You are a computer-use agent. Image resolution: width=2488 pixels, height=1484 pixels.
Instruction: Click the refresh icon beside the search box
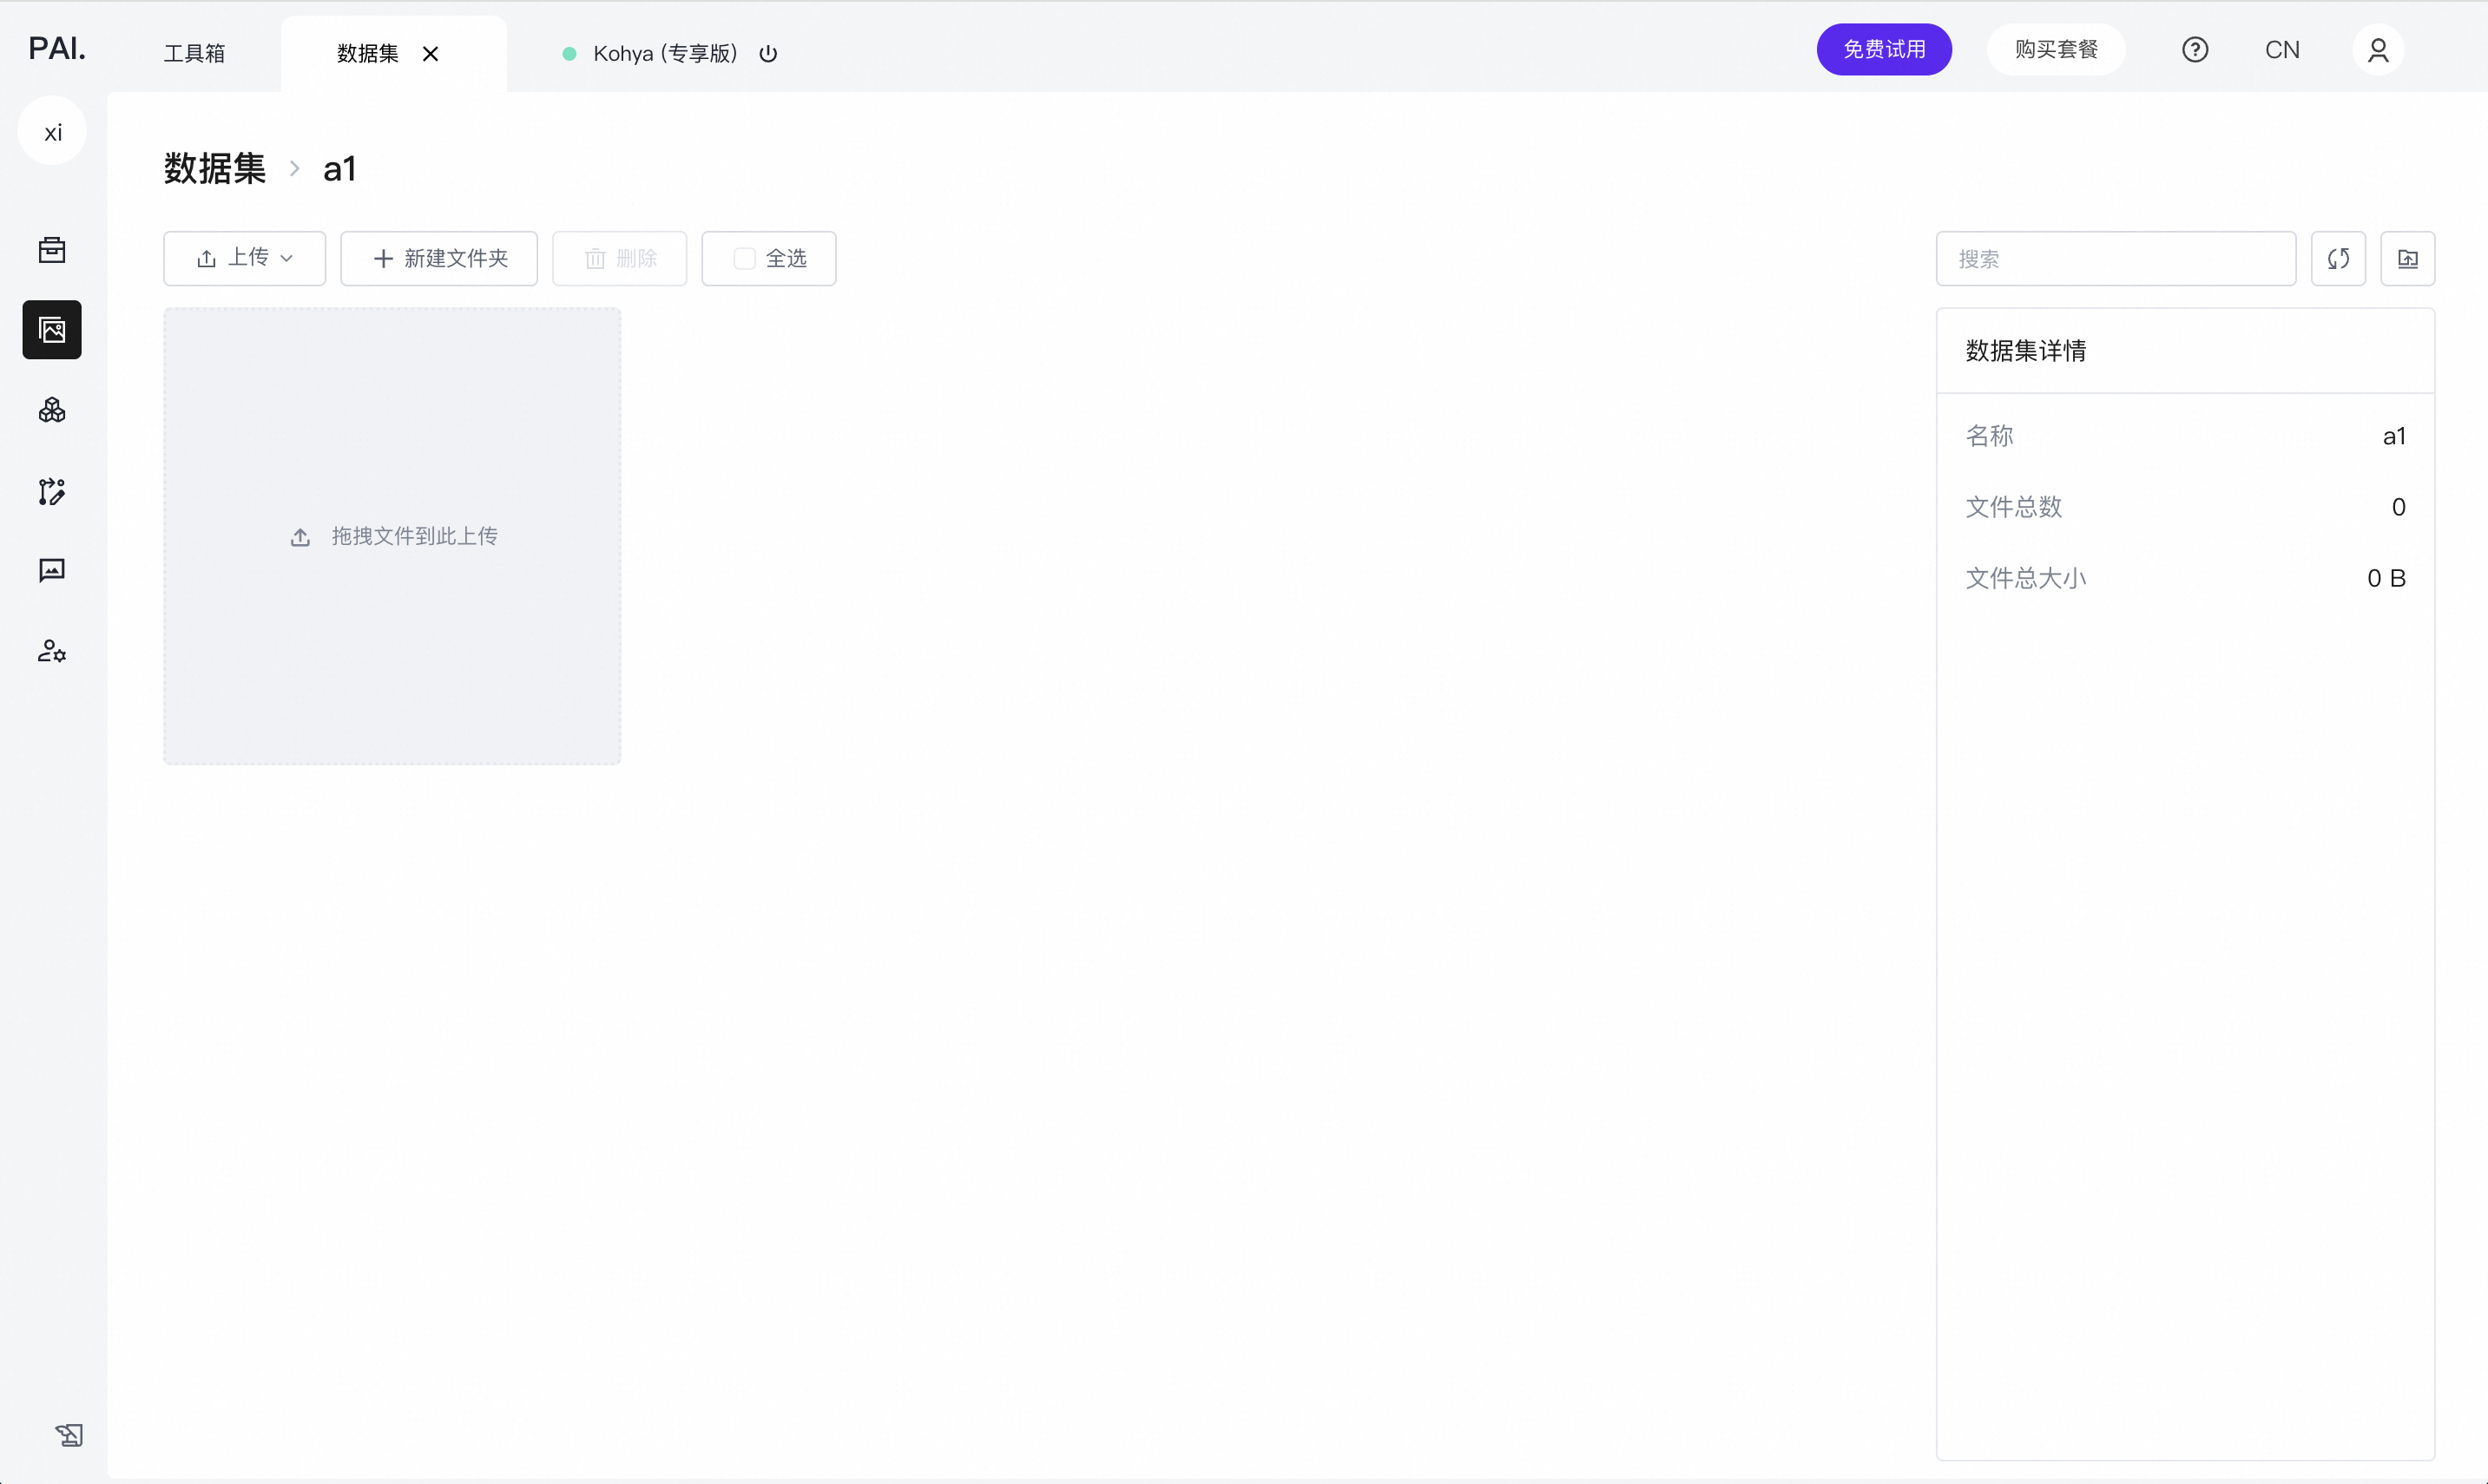[x=2338, y=259]
